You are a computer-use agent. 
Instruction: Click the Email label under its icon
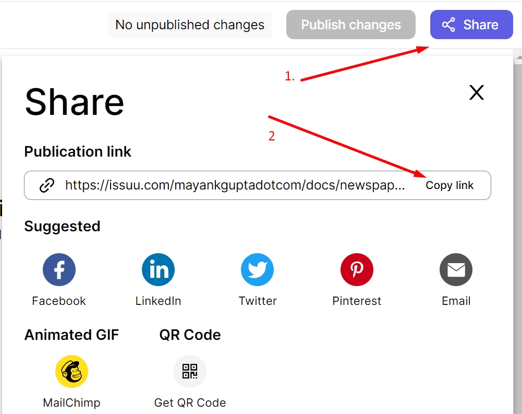pyautogui.click(x=456, y=301)
